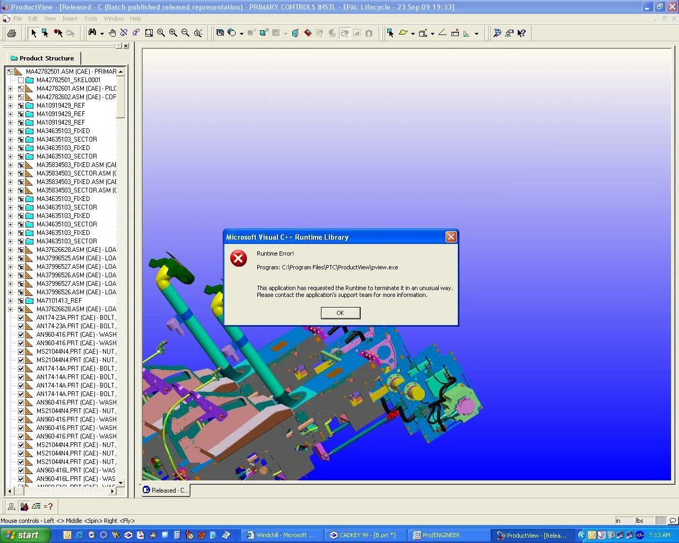Close the Runtime Library error dialog
This screenshot has height=543, width=679.
click(451, 237)
